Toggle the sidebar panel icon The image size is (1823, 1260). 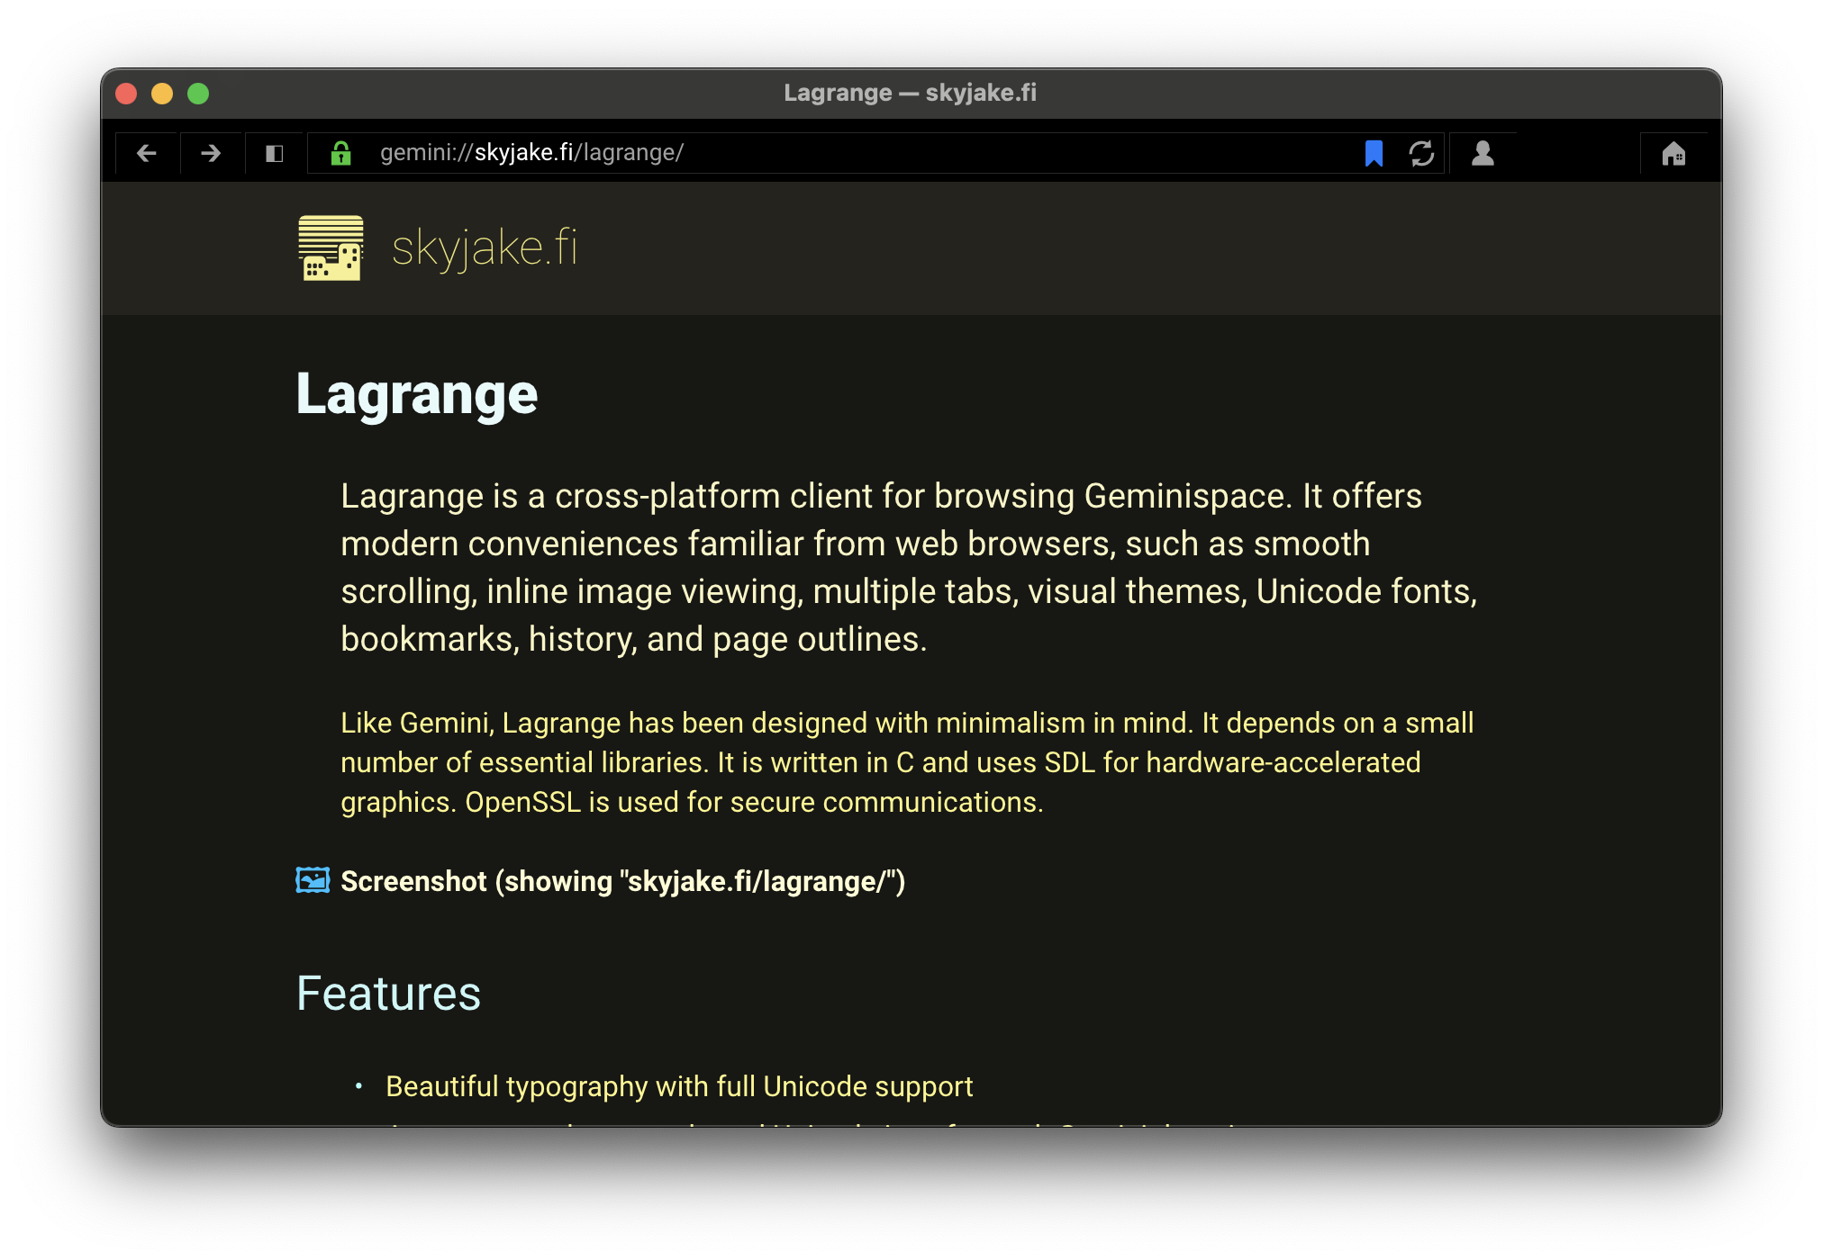coord(275,154)
